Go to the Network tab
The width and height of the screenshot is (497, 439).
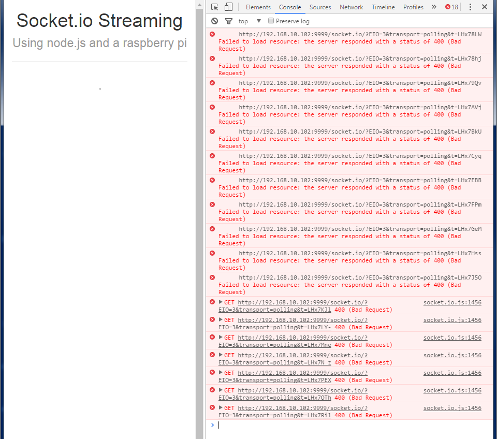pyautogui.click(x=351, y=7)
